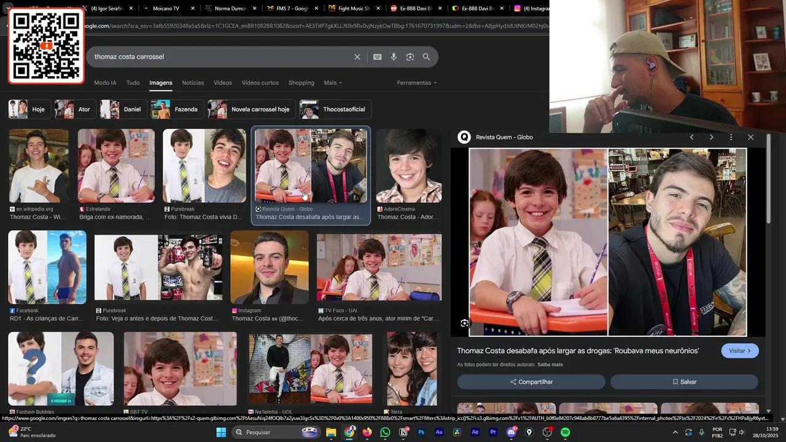Launch Premiere Pro from taskbar
This screenshot has height=442, width=786.
[x=493, y=432]
